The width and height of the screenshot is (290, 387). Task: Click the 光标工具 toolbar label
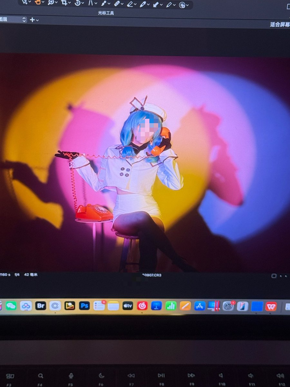[x=106, y=13]
